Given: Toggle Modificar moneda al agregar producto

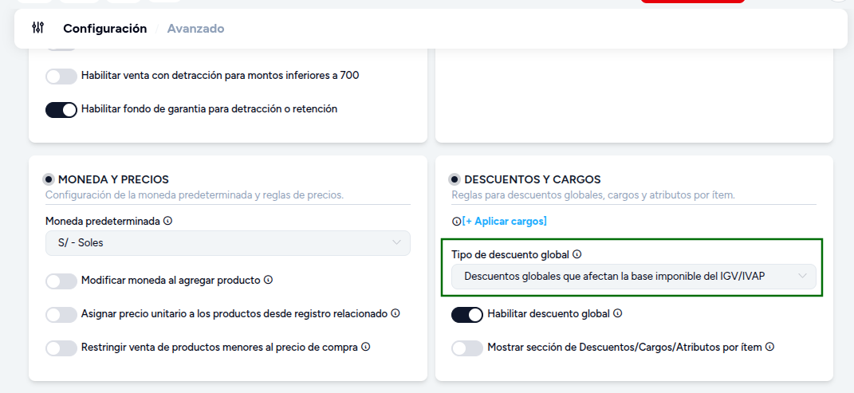Looking at the screenshot, I should pos(61,281).
